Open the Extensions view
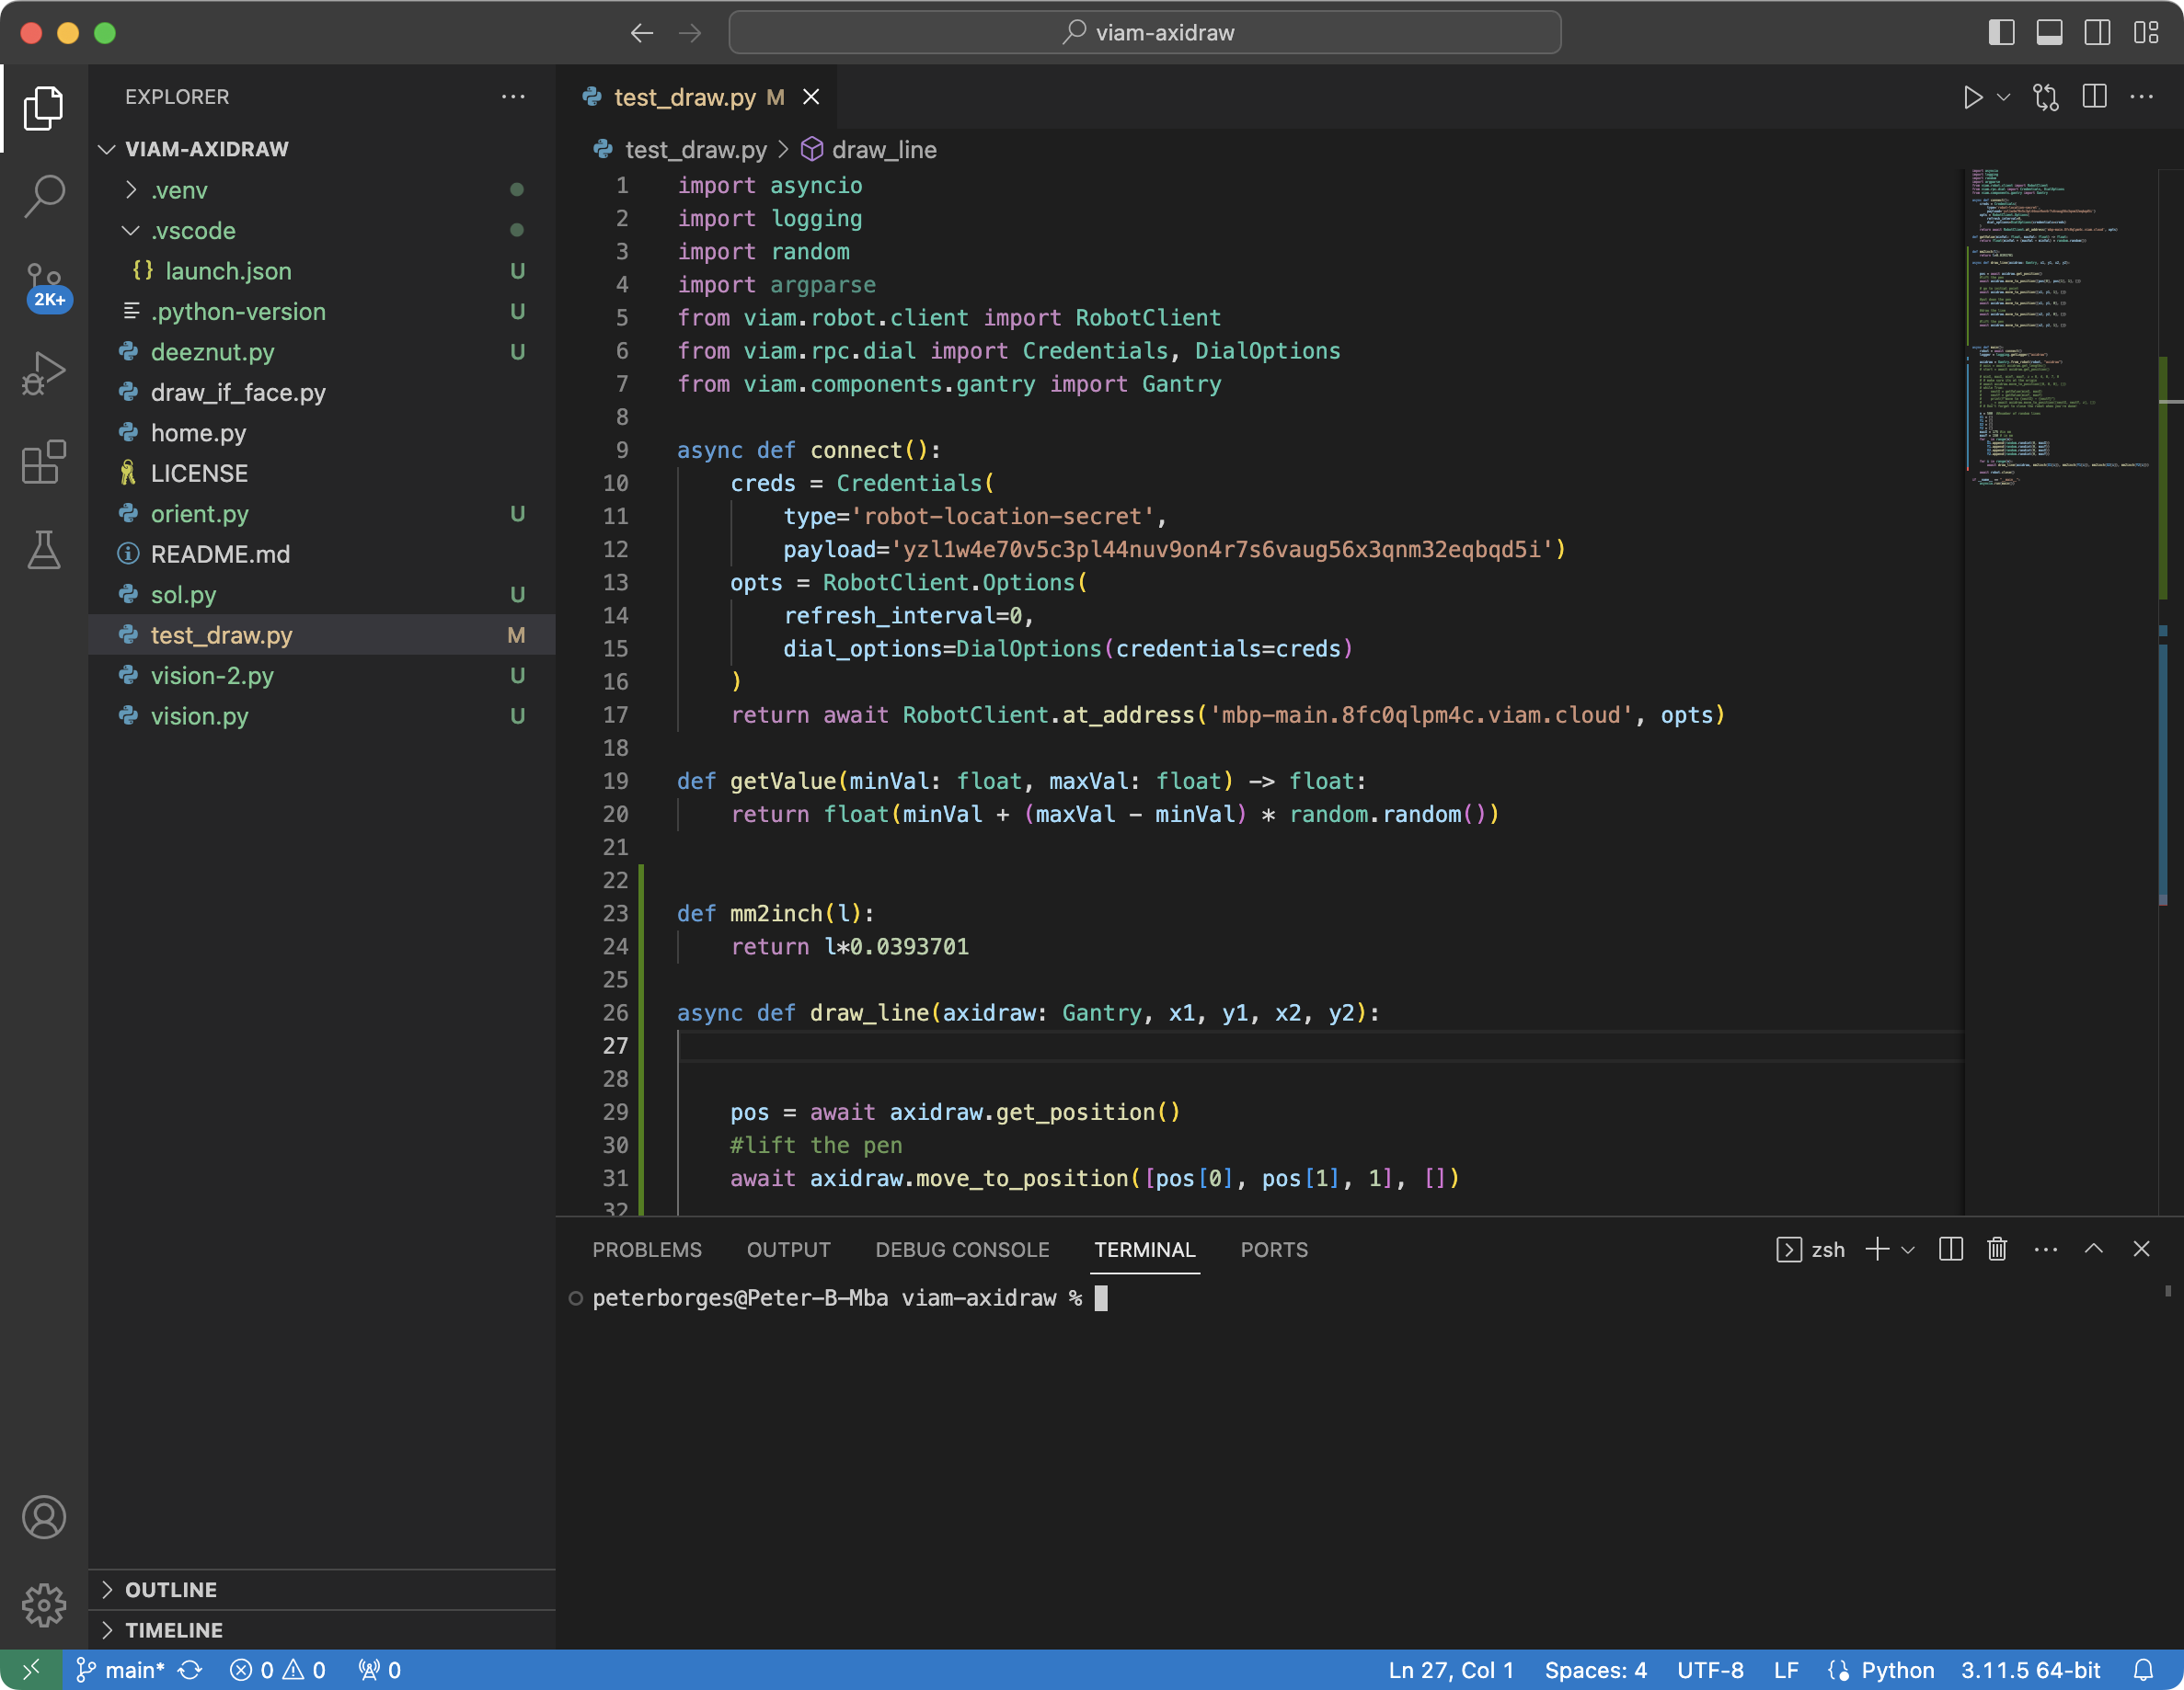The image size is (2184, 1690). [x=44, y=462]
